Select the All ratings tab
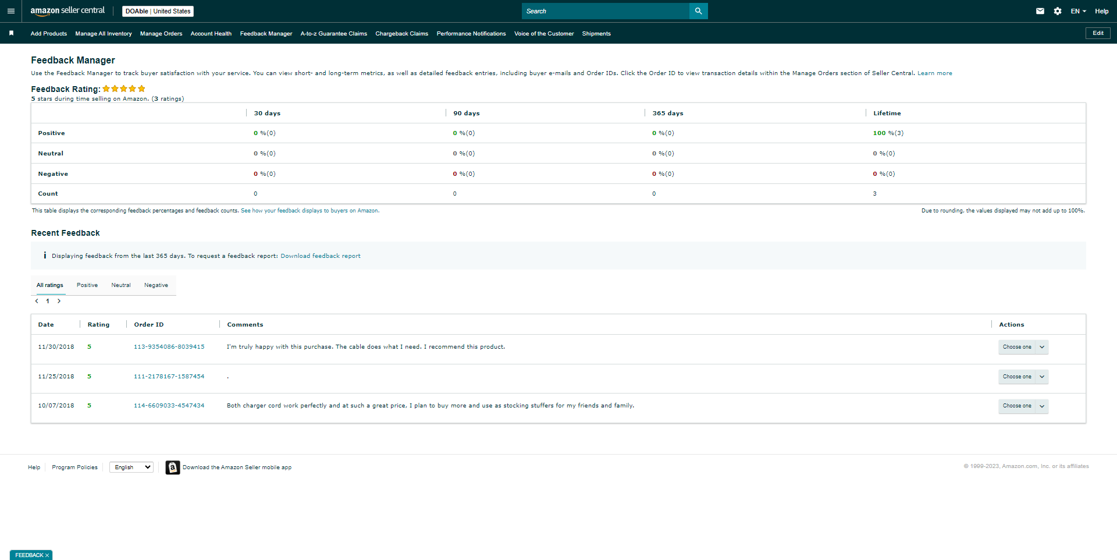This screenshot has height=560, width=1117. (x=50, y=285)
